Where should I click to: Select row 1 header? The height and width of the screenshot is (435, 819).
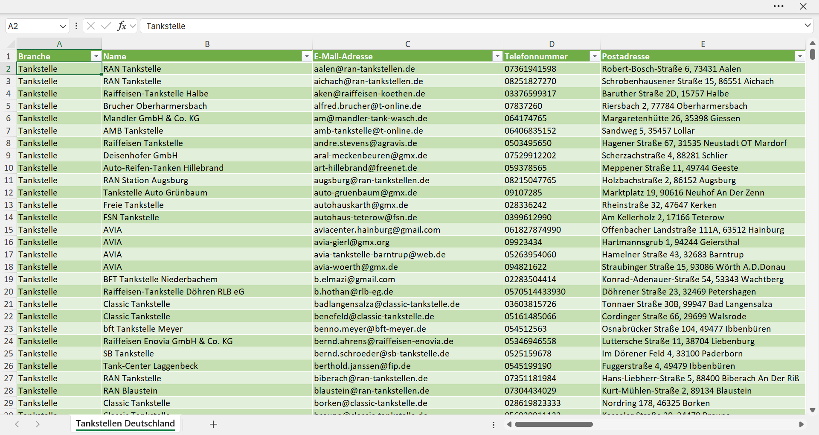(x=8, y=56)
